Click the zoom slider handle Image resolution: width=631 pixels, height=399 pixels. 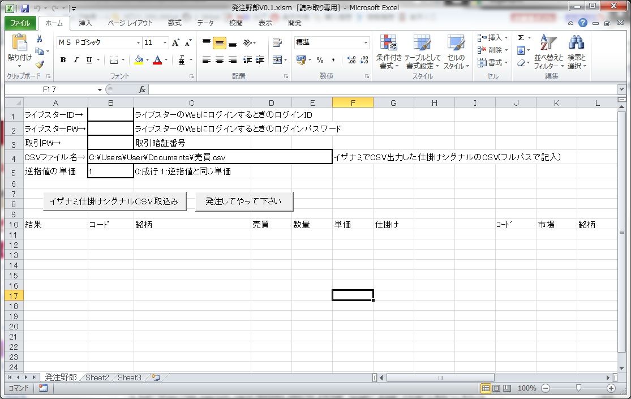(x=578, y=388)
